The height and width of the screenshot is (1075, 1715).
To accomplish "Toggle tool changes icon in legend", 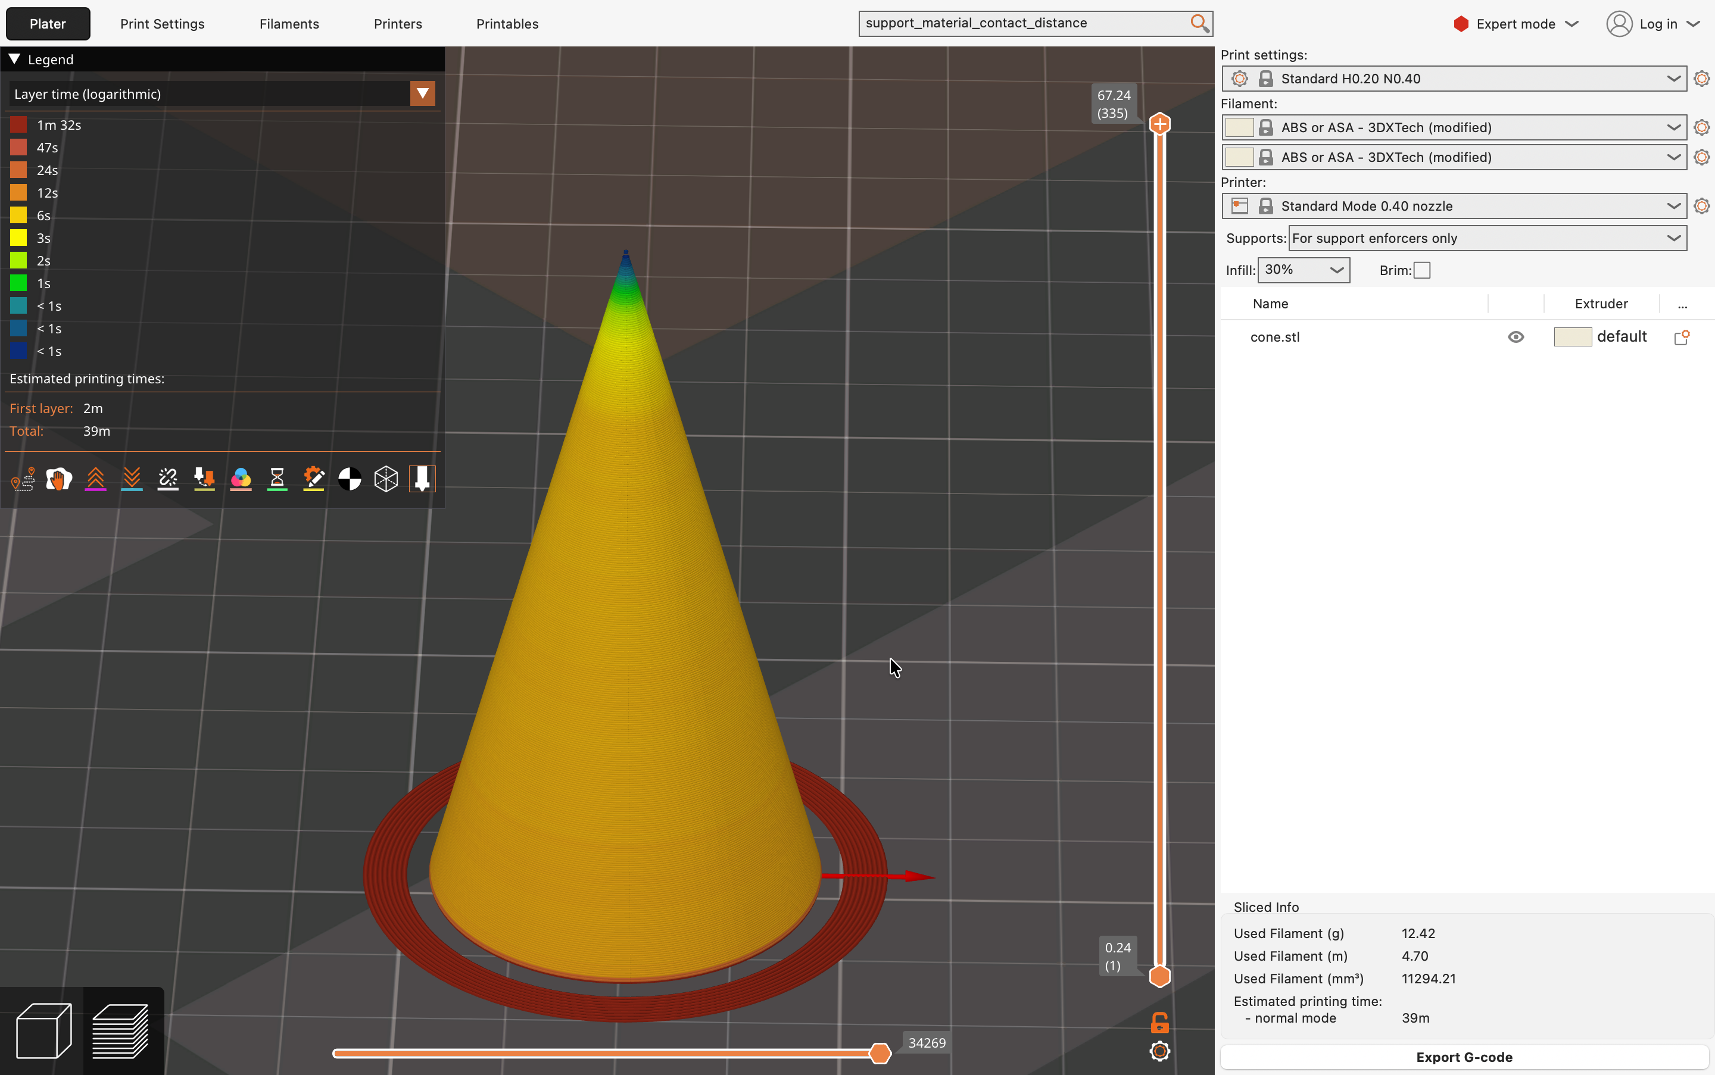I will tap(204, 479).
